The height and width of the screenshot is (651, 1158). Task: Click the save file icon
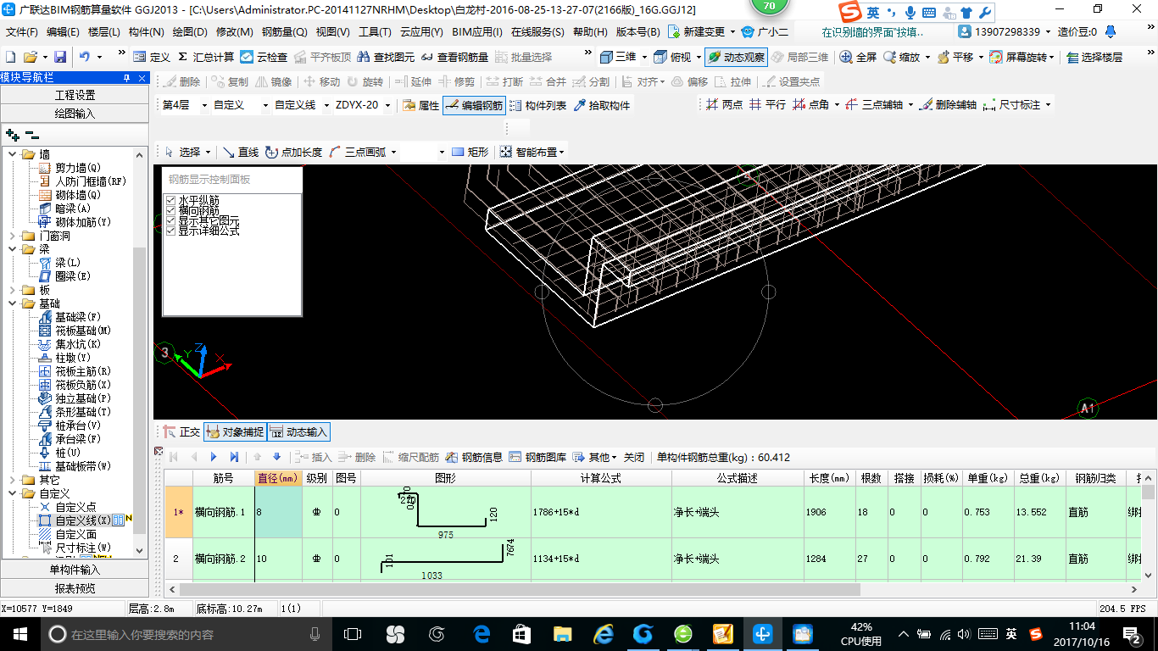click(x=60, y=57)
